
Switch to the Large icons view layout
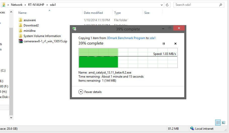(x=223, y=122)
